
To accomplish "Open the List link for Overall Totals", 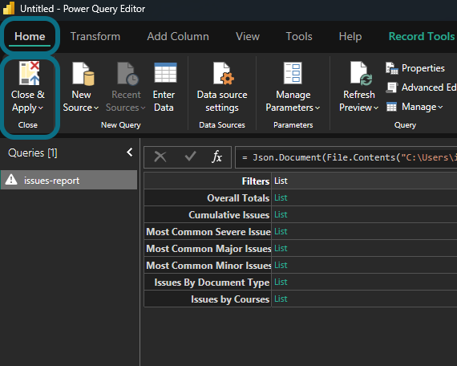I will click(281, 197).
